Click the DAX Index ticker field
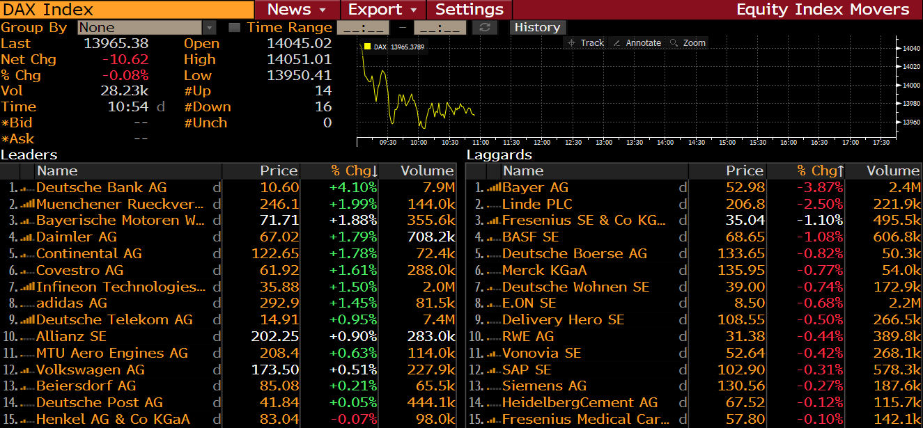 (x=127, y=10)
